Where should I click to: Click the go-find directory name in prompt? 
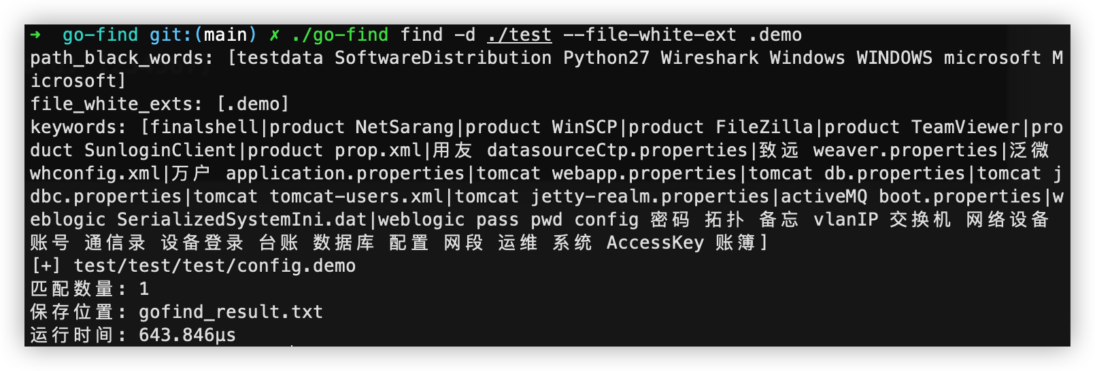[x=100, y=35]
